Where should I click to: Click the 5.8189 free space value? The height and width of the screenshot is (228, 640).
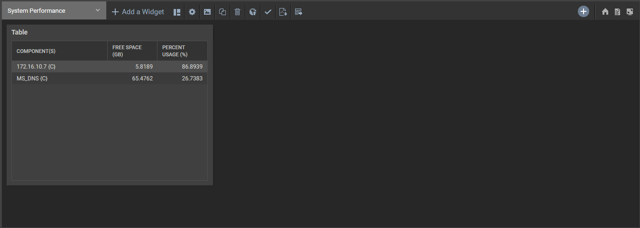(144, 67)
